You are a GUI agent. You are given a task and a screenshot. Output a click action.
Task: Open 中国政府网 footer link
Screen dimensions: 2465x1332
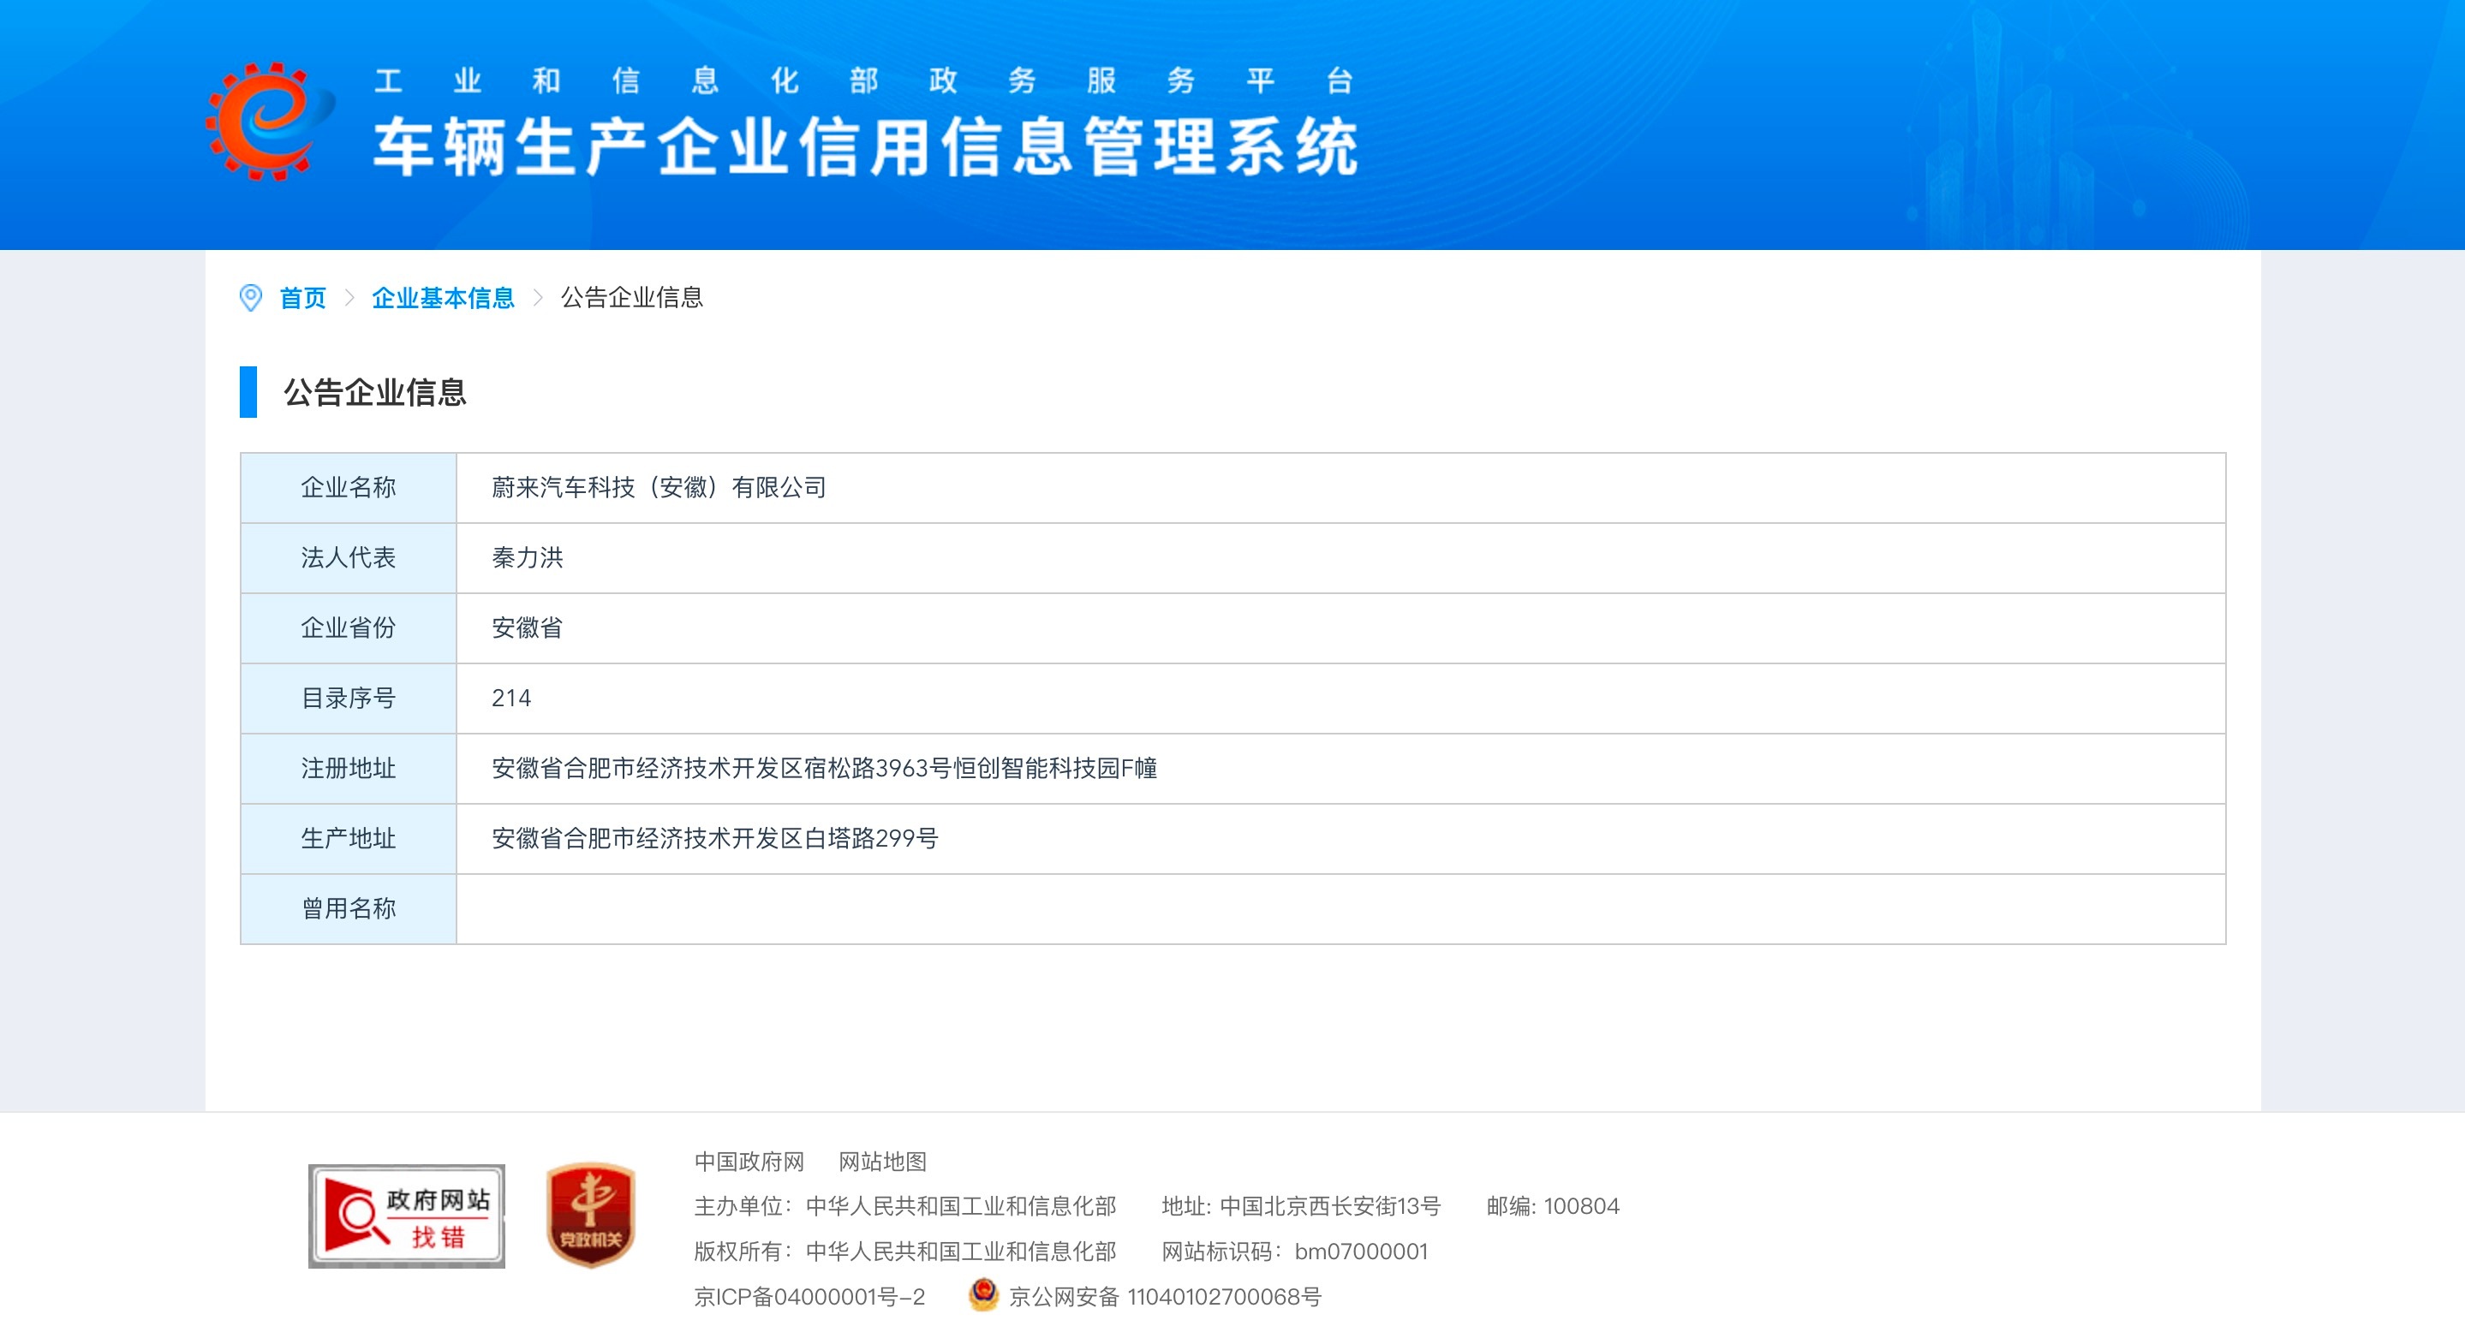[749, 1162]
